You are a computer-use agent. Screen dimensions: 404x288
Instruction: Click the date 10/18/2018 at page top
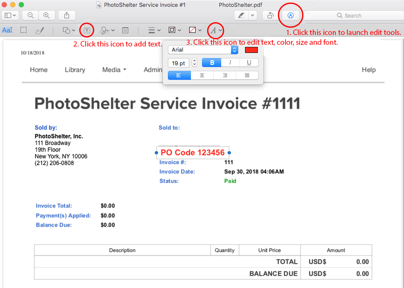pyautogui.click(x=32, y=53)
